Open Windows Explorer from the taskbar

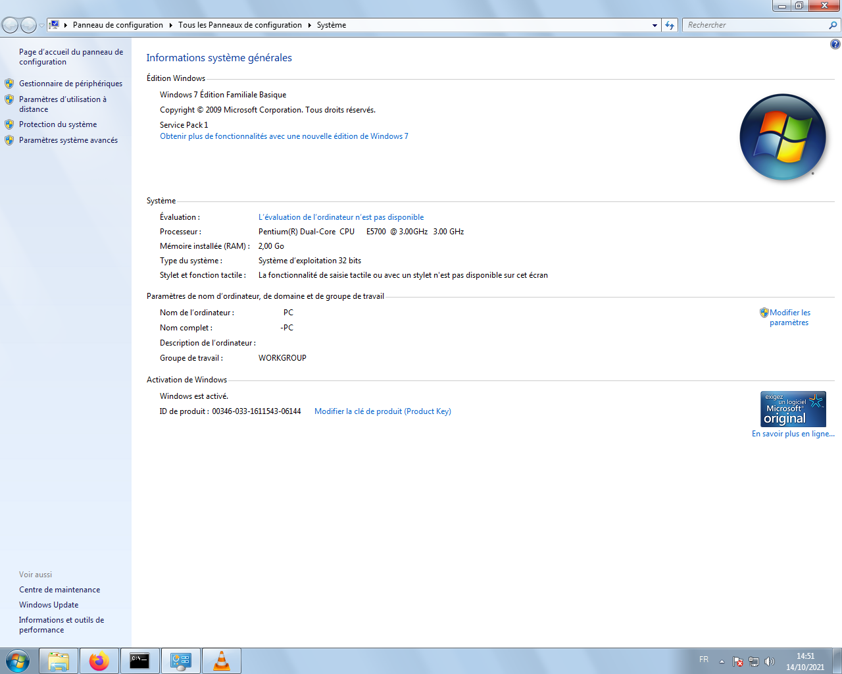(59, 661)
